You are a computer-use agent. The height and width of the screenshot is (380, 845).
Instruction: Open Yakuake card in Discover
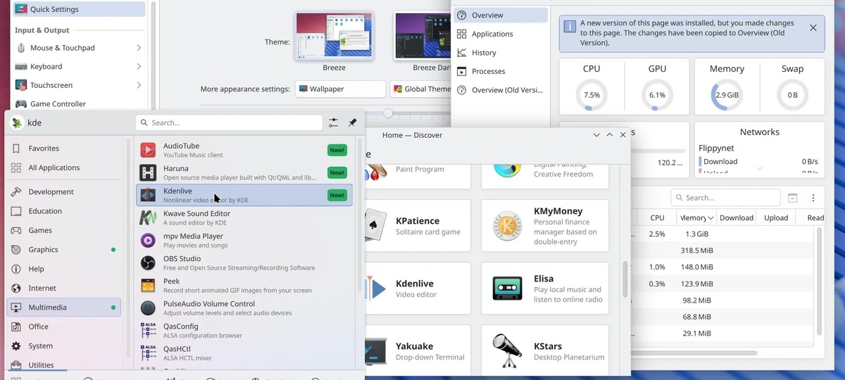pos(418,350)
